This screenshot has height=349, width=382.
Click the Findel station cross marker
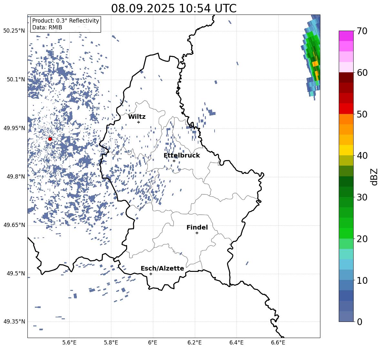pyautogui.click(x=197, y=233)
